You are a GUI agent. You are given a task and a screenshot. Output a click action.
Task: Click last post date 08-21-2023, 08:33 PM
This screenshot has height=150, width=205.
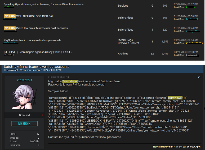[186, 52]
